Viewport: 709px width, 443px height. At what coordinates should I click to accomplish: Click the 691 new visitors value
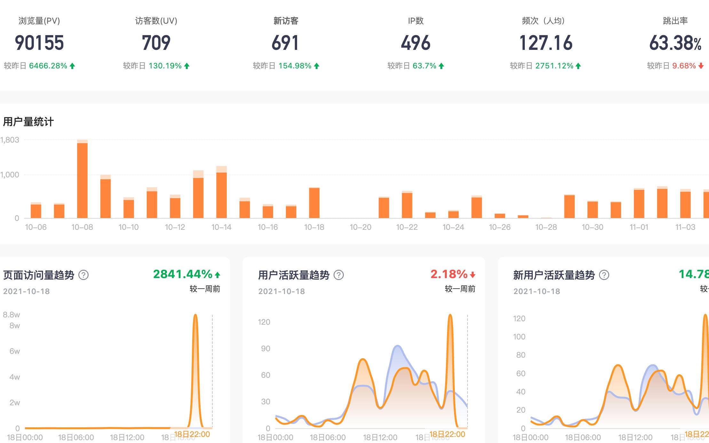click(x=285, y=43)
